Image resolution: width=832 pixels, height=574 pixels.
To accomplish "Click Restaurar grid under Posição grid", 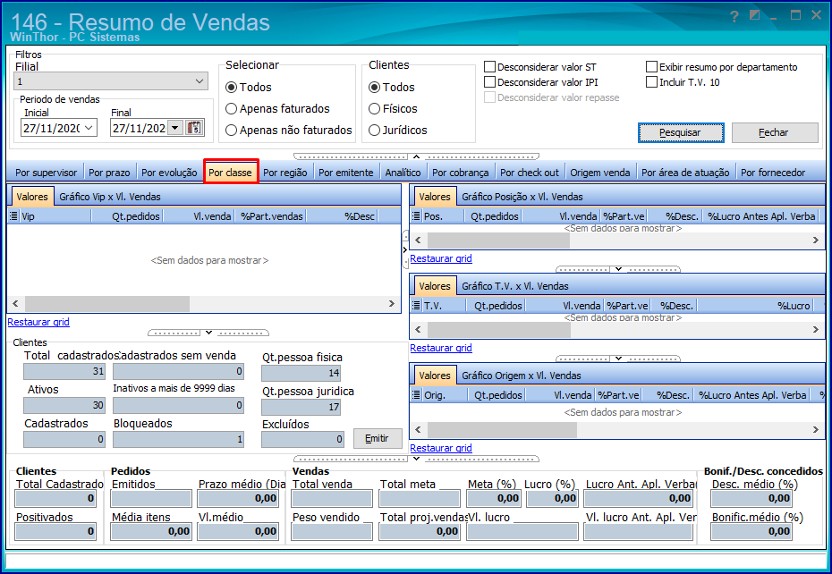I will pos(441,258).
